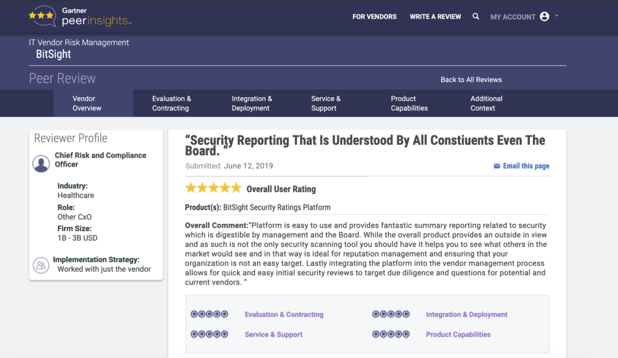Open Write a Review
The image size is (618, 358).
[435, 16]
